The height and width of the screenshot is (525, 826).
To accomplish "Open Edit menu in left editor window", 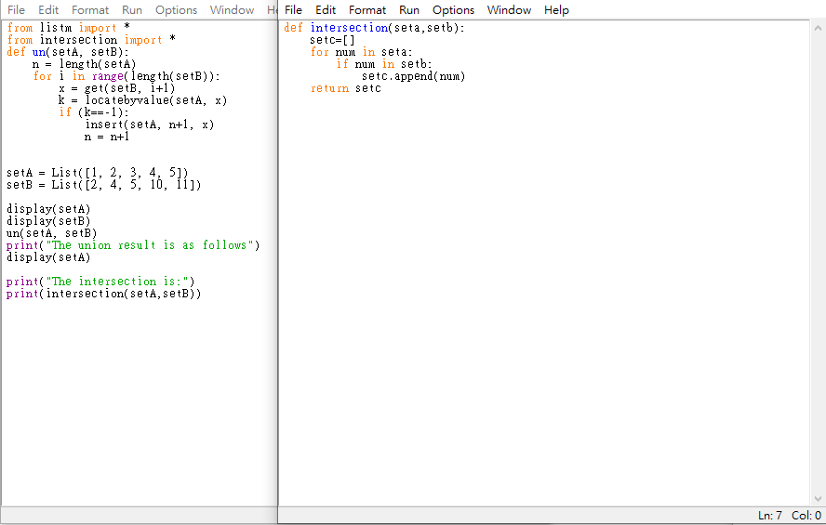I will point(48,10).
